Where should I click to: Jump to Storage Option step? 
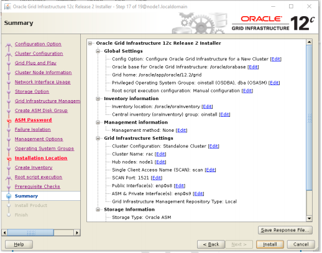click(32, 91)
